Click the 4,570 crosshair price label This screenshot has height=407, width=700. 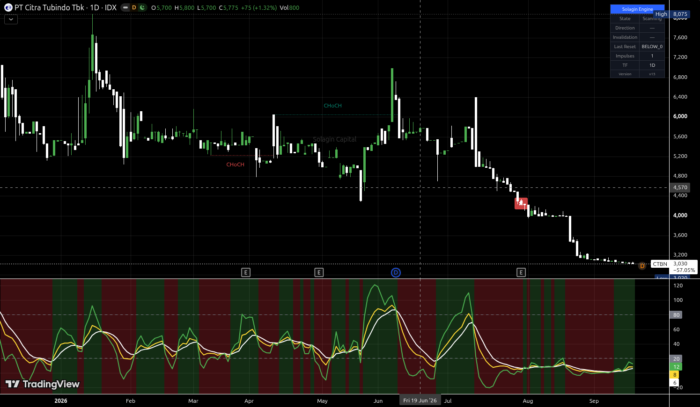[x=680, y=187]
